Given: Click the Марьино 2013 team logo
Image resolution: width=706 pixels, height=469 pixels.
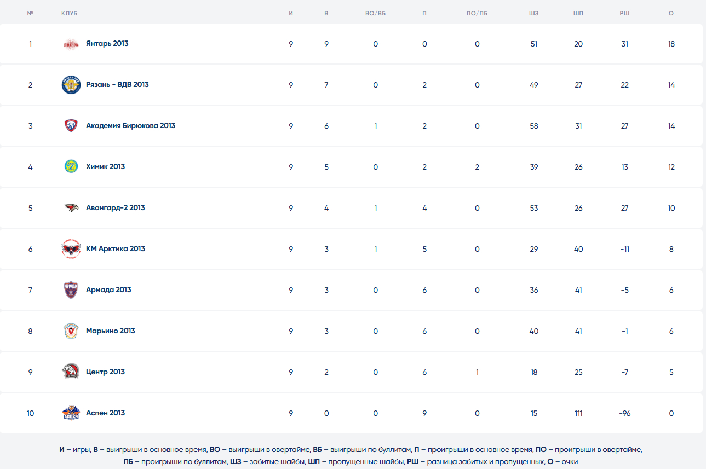Looking at the screenshot, I should [x=71, y=331].
